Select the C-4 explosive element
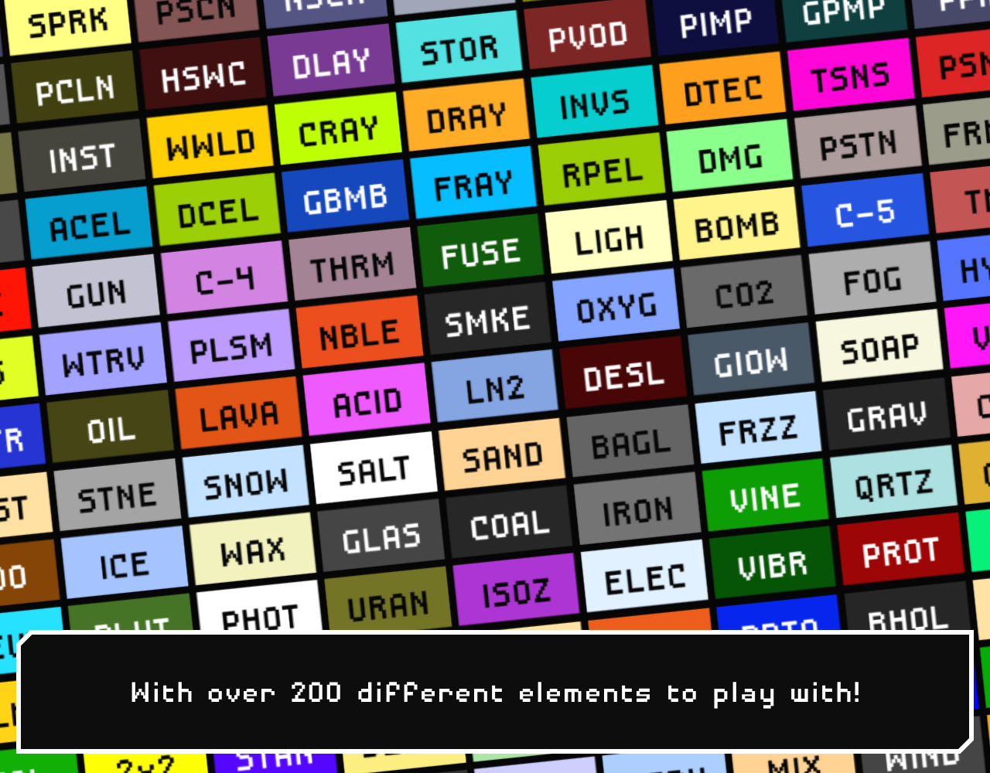Image resolution: width=990 pixels, height=773 pixels. [226, 274]
